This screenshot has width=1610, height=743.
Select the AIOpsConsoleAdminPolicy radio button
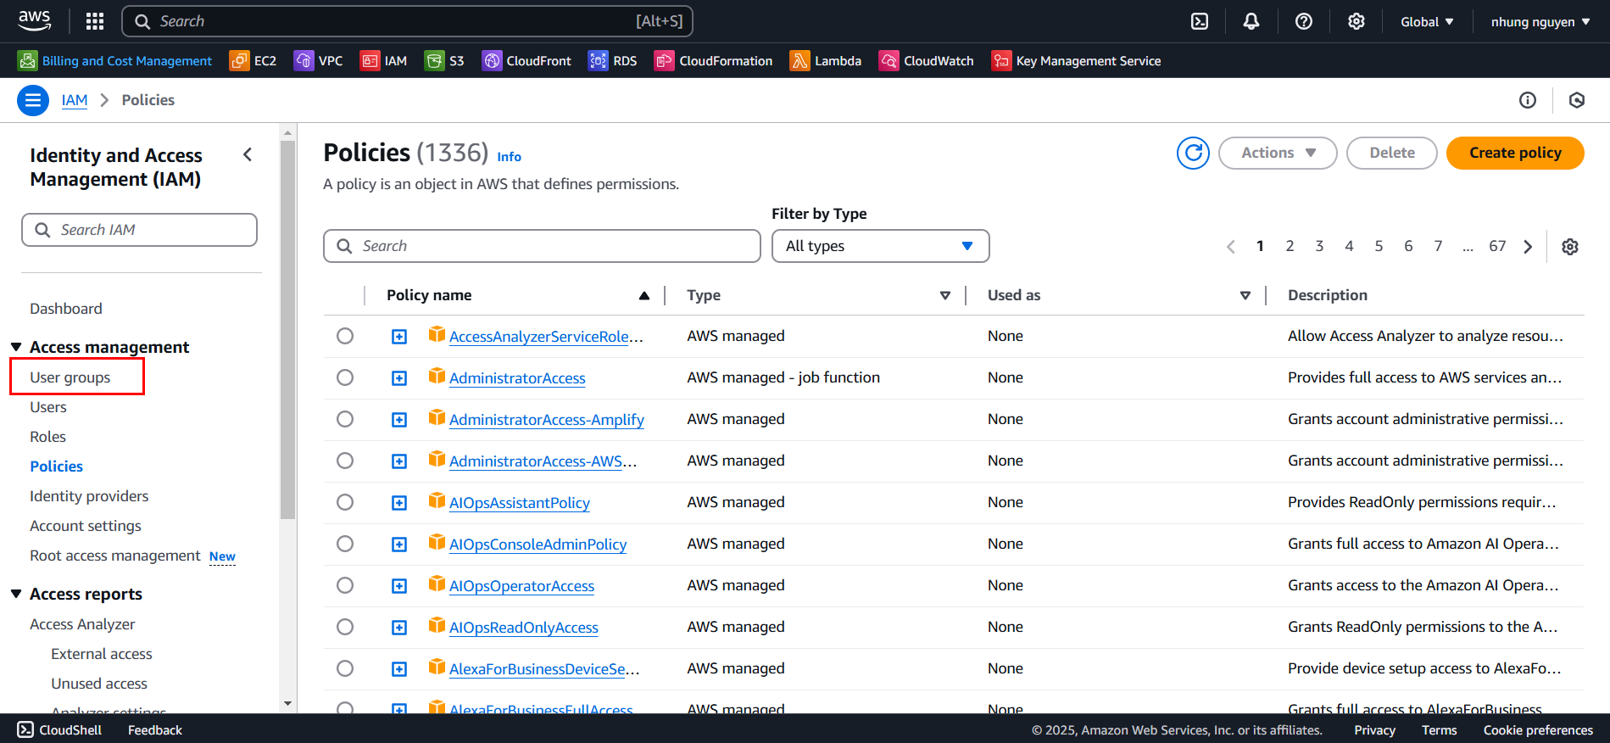pos(345,544)
